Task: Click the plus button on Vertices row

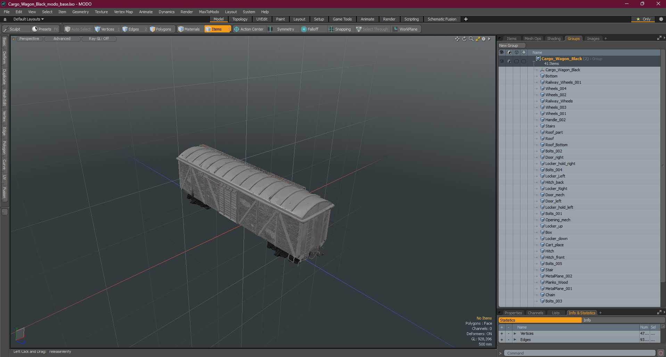Action: (x=502, y=333)
